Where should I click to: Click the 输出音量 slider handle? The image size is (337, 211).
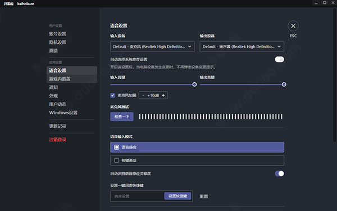[284, 84]
